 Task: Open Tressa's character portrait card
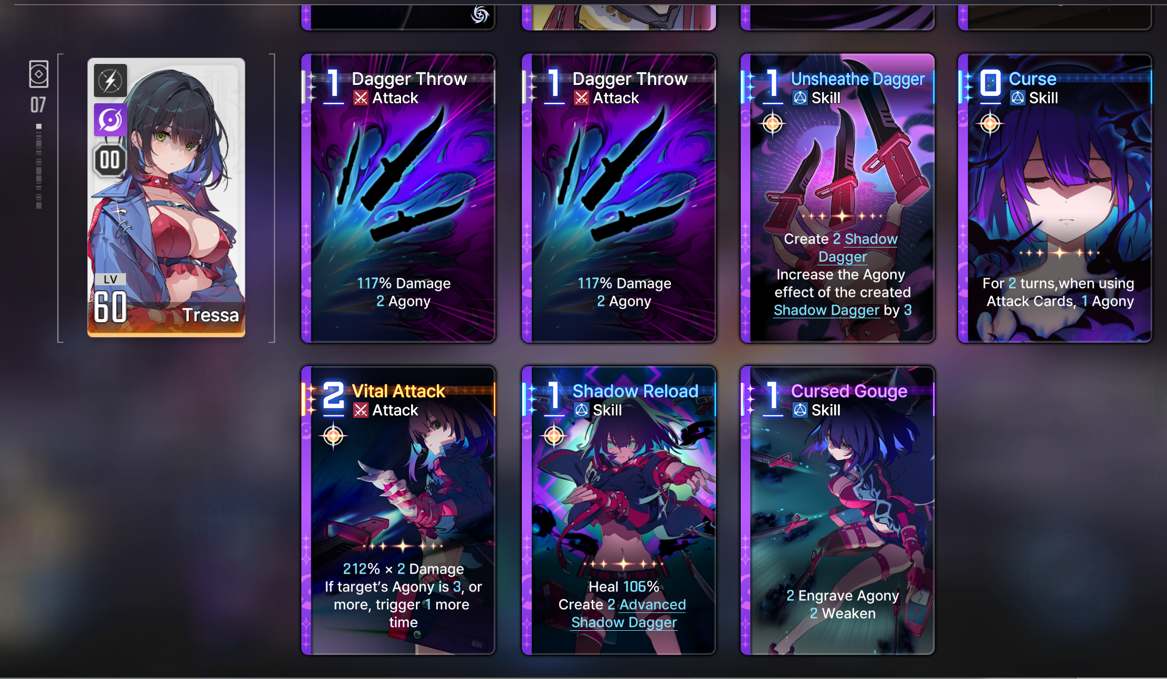[166, 198]
